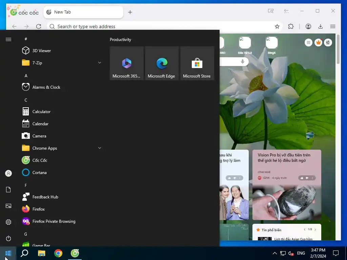This screenshot has height=260, width=347.
Task: Go to previous page of Tin phổ biến
Action: (x=305, y=230)
